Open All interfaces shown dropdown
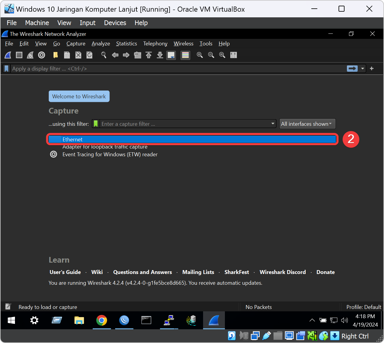Viewport: 384px width, 343px height. pyautogui.click(x=307, y=124)
